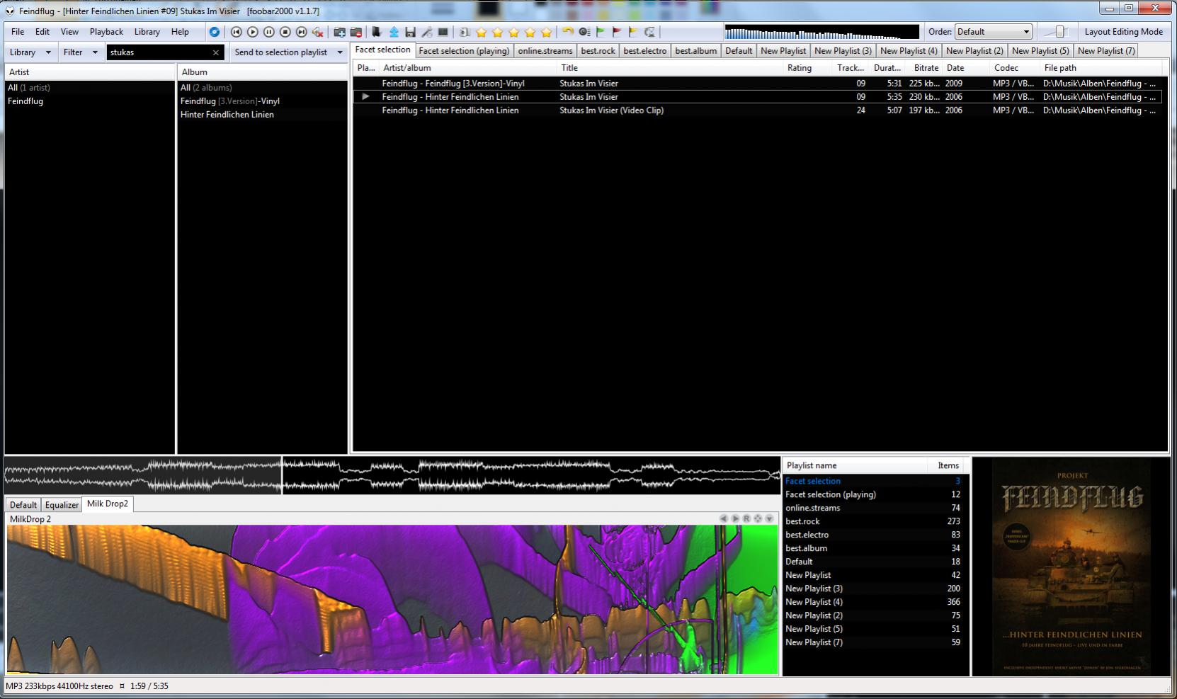
Task: Open the Library dropdown button beside Filter
Action: (30, 52)
